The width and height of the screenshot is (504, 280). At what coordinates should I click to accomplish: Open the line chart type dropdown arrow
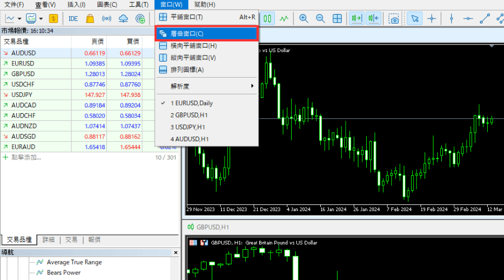point(18,18)
